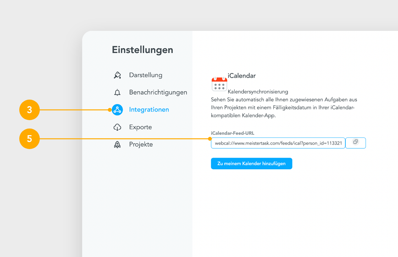Open the Darstellung settings section
The width and height of the screenshot is (398, 257).
[146, 75]
